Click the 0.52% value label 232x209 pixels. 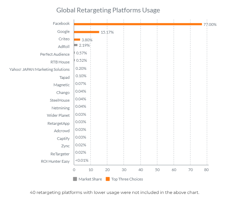[x=81, y=60]
